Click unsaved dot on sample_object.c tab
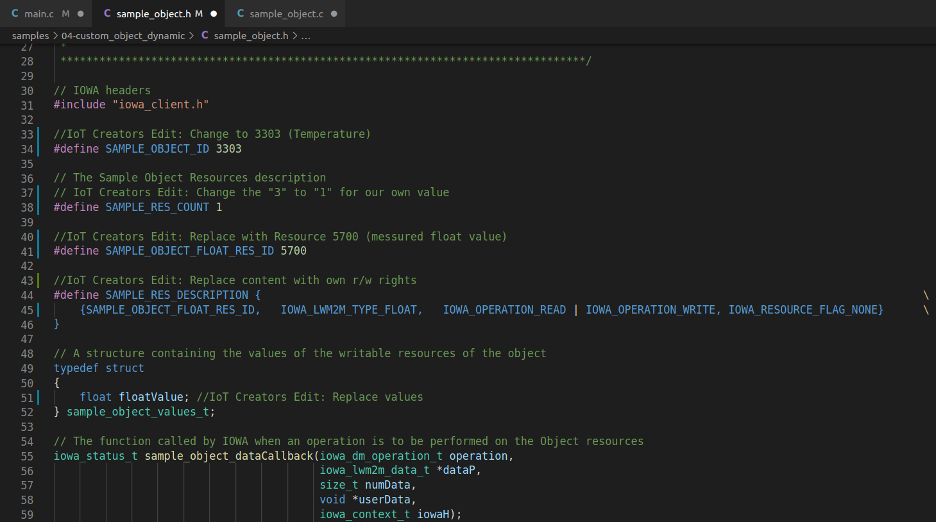Image resolution: width=936 pixels, height=522 pixels. (334, 13)
